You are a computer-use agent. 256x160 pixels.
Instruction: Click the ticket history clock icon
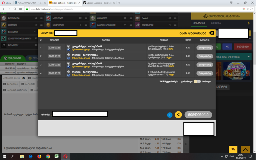[x=205, y=16]
